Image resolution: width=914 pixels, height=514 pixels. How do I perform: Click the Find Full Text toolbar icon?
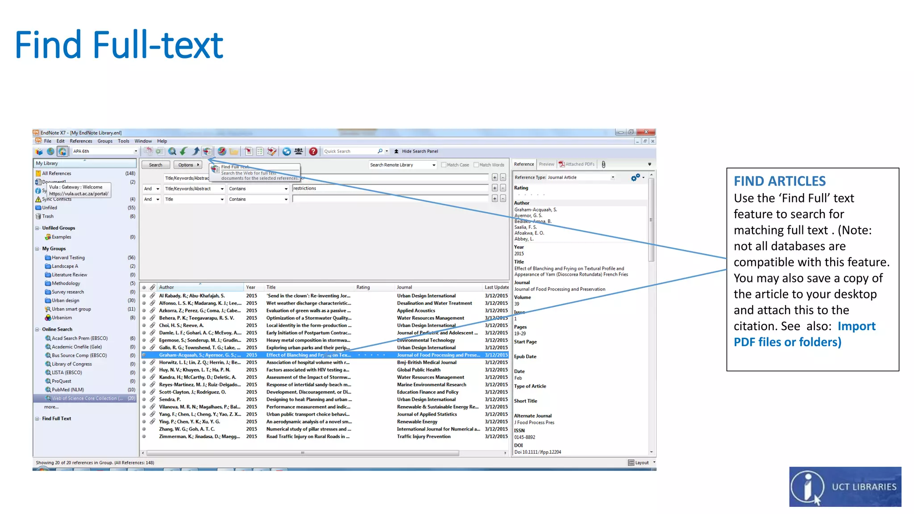207,151
